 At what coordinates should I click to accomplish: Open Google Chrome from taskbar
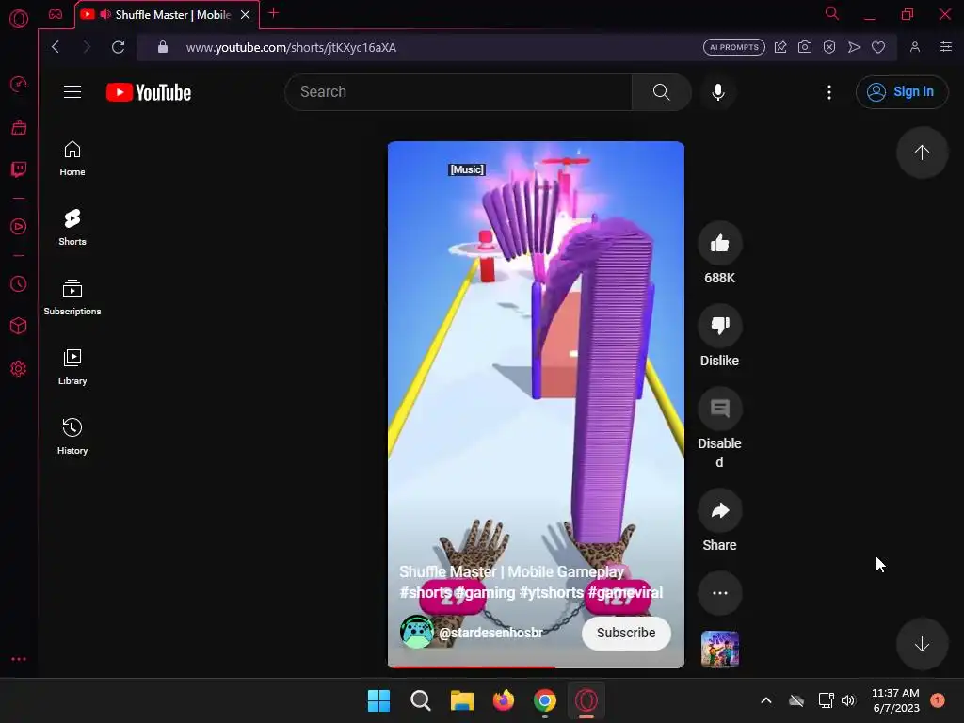(545, 700)
